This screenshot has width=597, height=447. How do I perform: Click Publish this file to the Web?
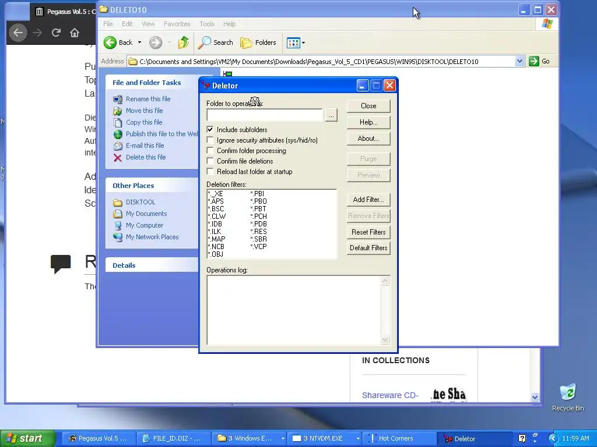pyautogui.click(x=162, y=134)
